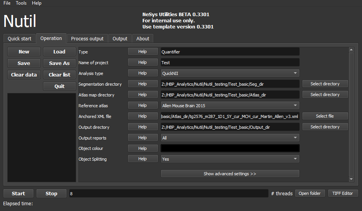Click the New project button

tap(24, 52)
